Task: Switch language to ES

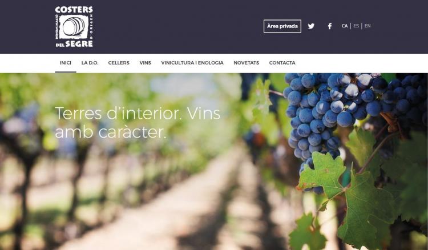Action: point(356,26)
